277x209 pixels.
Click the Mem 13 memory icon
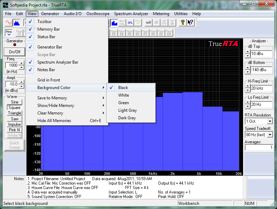pos(114,33)
